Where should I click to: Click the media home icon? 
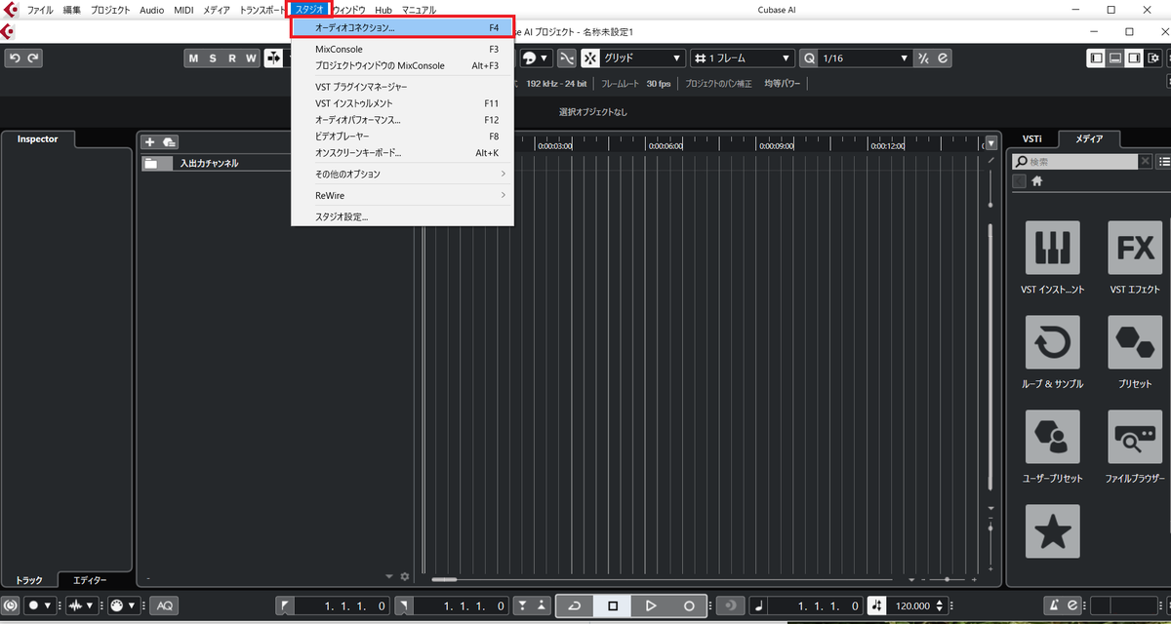[1036, 181]
